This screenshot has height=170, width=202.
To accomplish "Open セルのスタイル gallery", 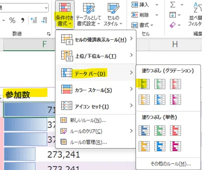I will click(x=113, y=14).
